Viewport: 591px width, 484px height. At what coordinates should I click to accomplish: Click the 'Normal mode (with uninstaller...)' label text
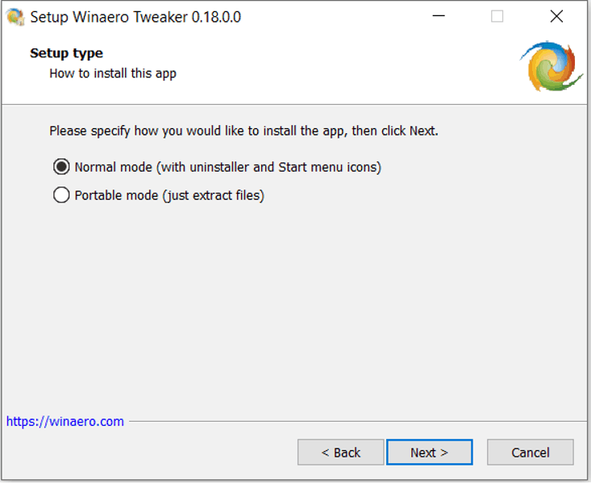click(228, 167)
